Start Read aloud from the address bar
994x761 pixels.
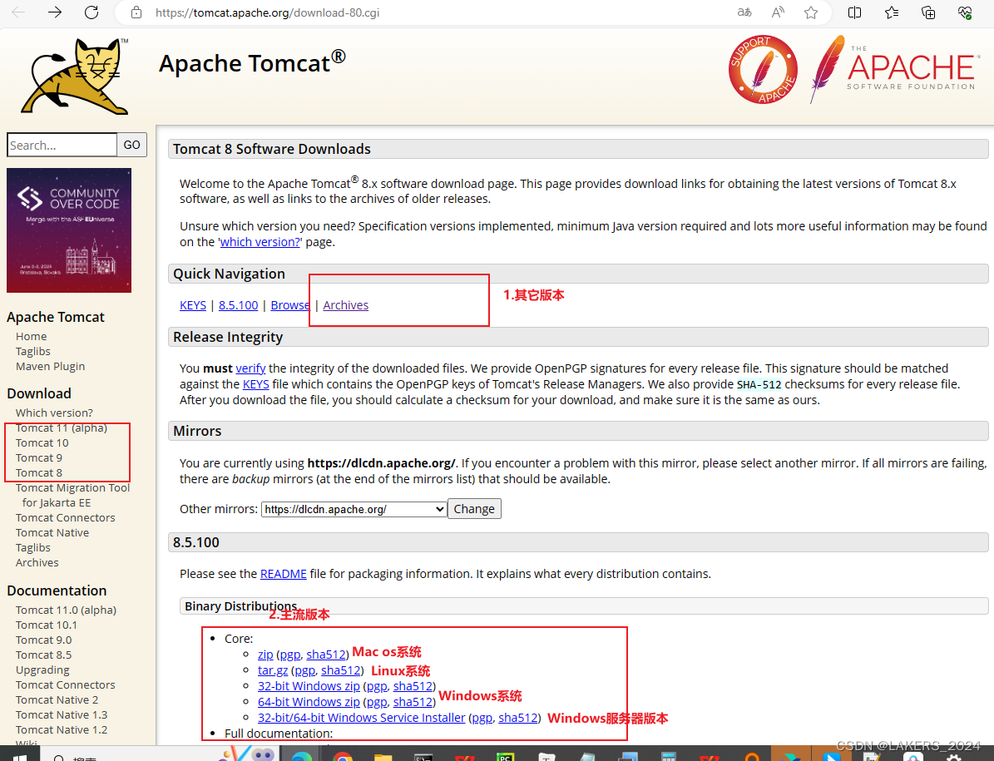(778, 12)
